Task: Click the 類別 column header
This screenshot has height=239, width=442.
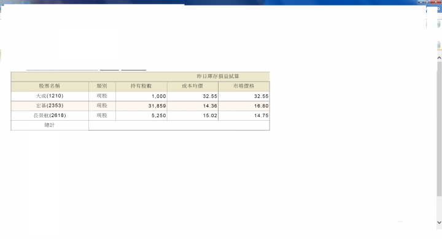Action: [x=102, y=86]
